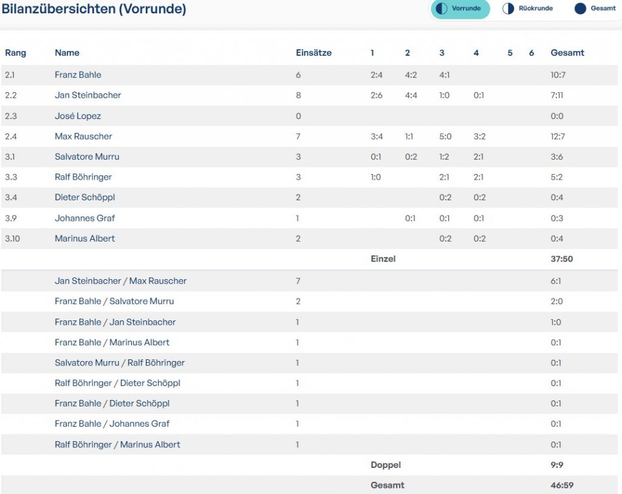Open player Franz Bahle's profile
Image resolution: width=622 pixels, height=494 pixels.
(x=78, y=75)
